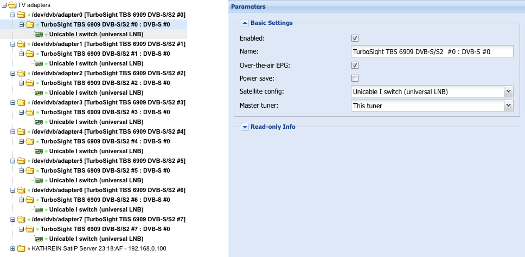The height and width of the screenshot is (257, 525).
Task: Click the card icon under adapter2's Unicable switch
Action: pos(39,93)
